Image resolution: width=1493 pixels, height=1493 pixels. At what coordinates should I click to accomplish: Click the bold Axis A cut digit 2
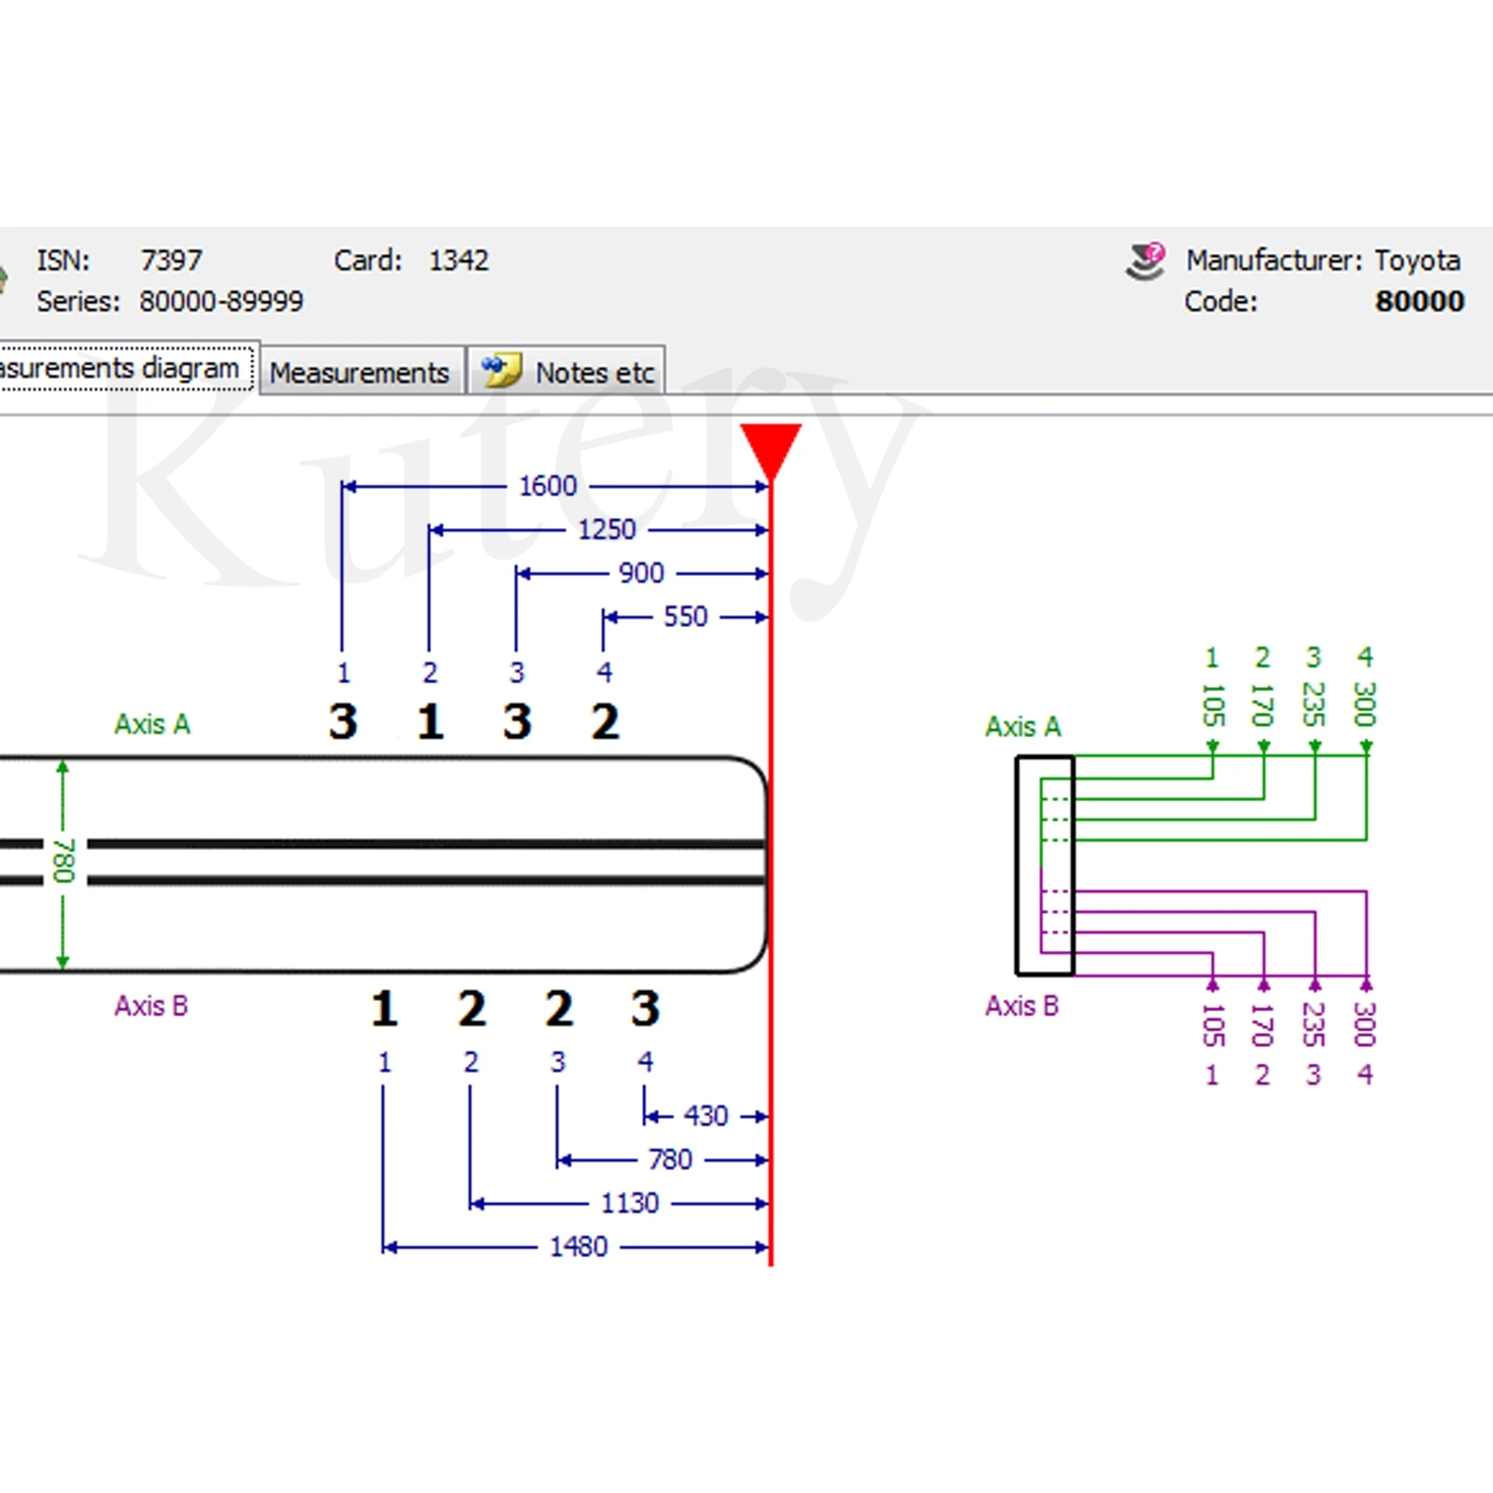click(605, 721)
